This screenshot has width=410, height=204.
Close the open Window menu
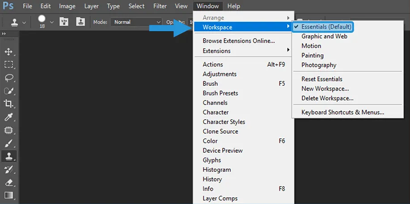pos(208,6)
